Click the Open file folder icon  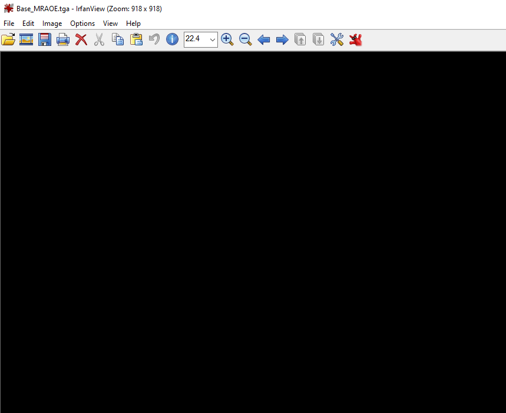[8, 39]
